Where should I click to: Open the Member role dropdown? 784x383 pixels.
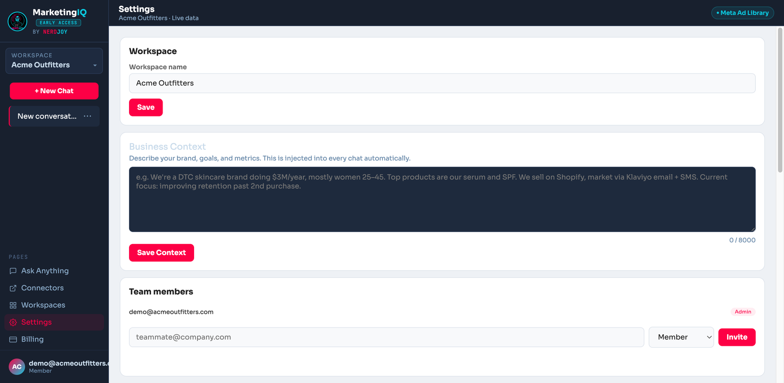point(681,337)
